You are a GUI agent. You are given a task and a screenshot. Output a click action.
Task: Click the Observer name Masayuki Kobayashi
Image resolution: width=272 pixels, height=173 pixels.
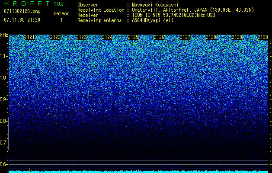(x=155, y=5)
